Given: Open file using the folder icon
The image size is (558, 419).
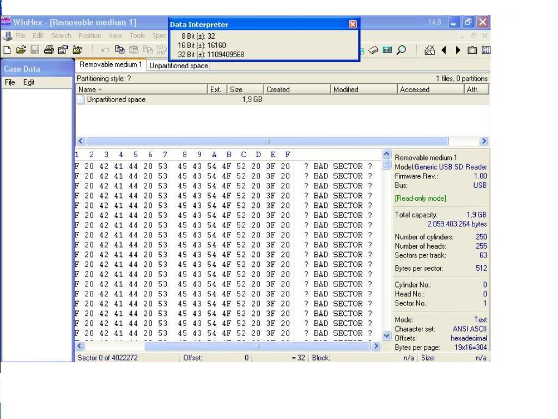Looking at the screenshot, I should (21, 50).
